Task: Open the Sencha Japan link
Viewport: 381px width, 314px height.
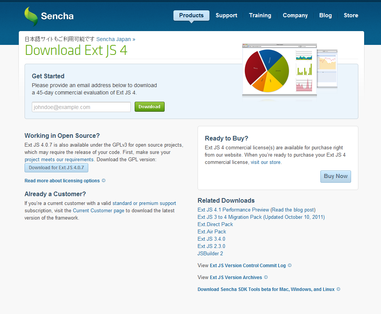Action: coord(115,39)
